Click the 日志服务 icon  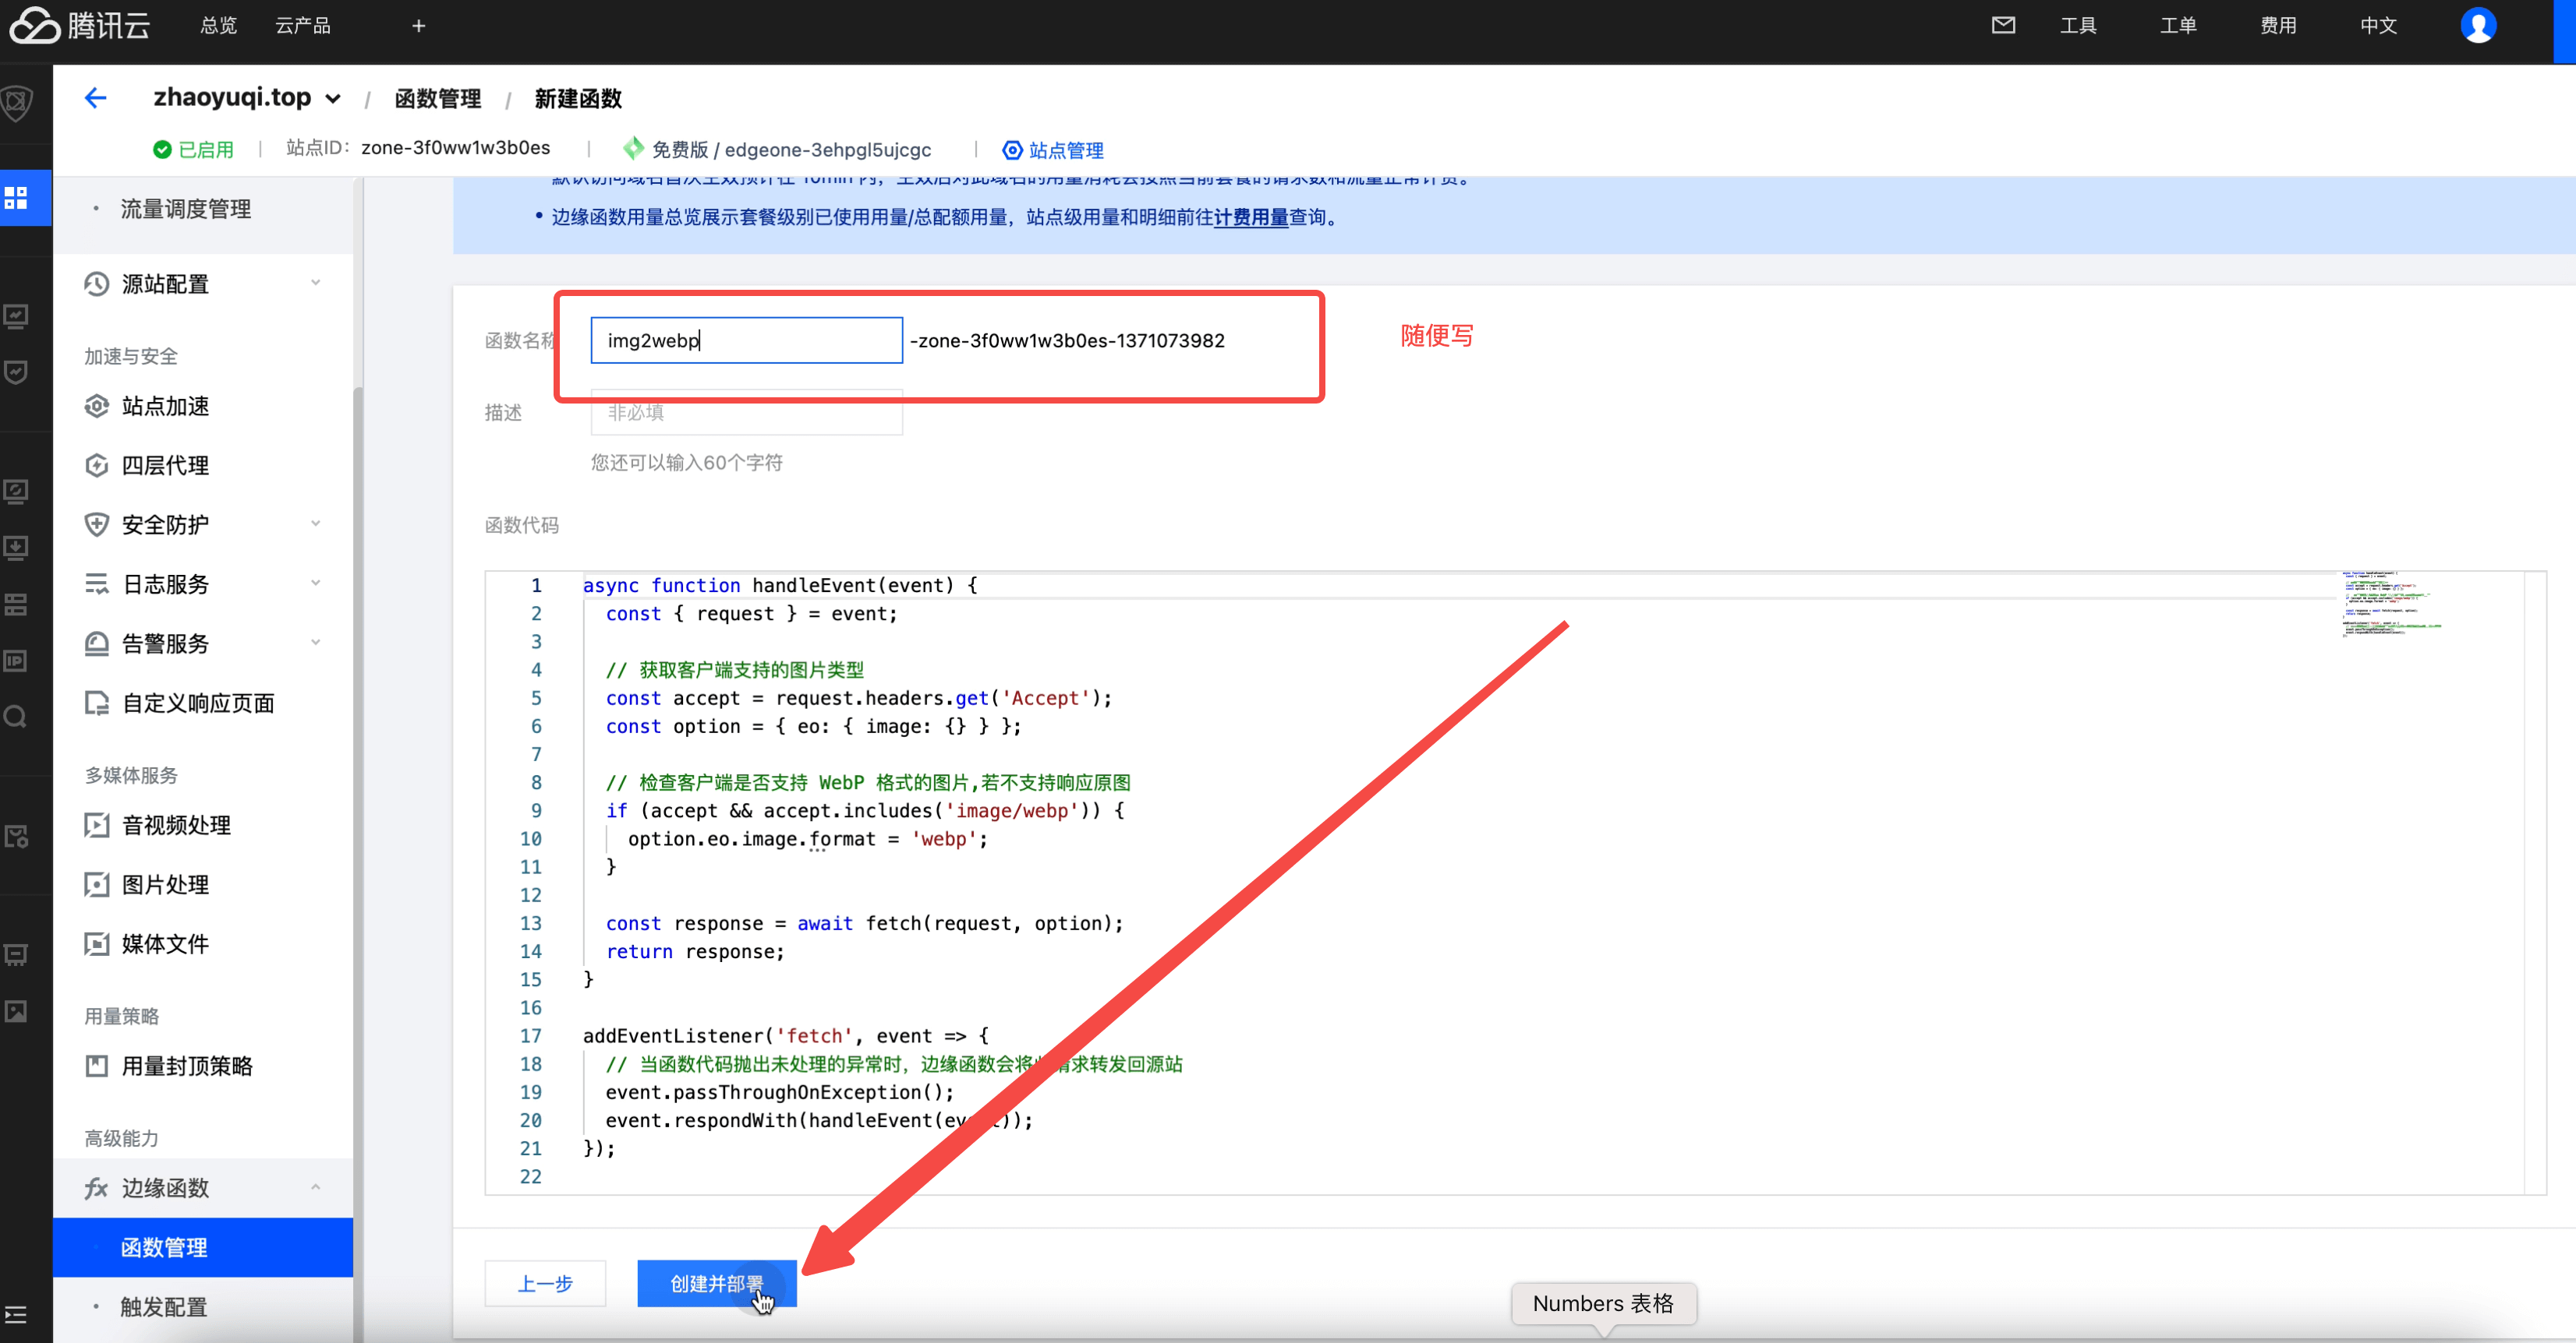point(96,583)
